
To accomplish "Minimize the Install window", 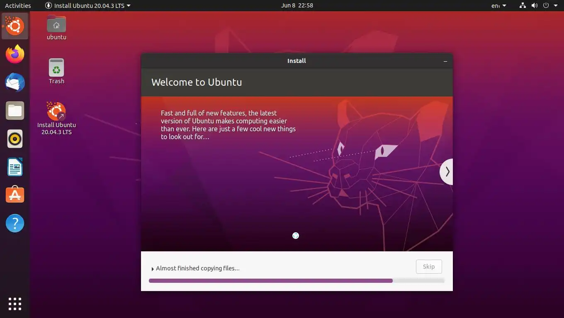I will (x=445, y=61).
